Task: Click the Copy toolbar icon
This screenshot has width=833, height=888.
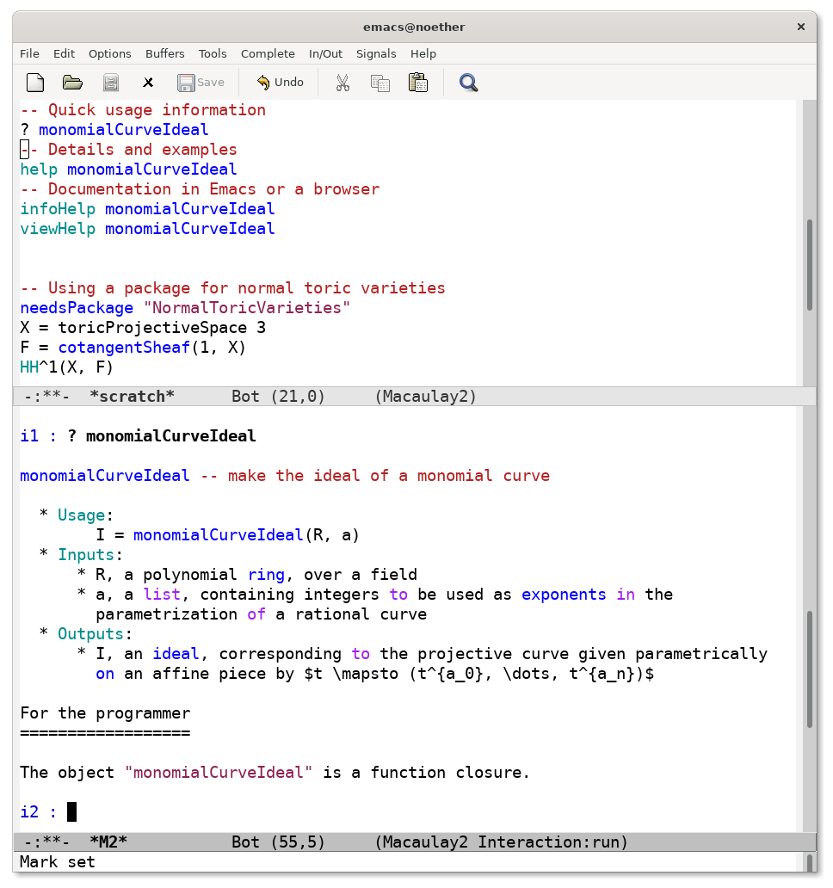Action: point(380,83)
